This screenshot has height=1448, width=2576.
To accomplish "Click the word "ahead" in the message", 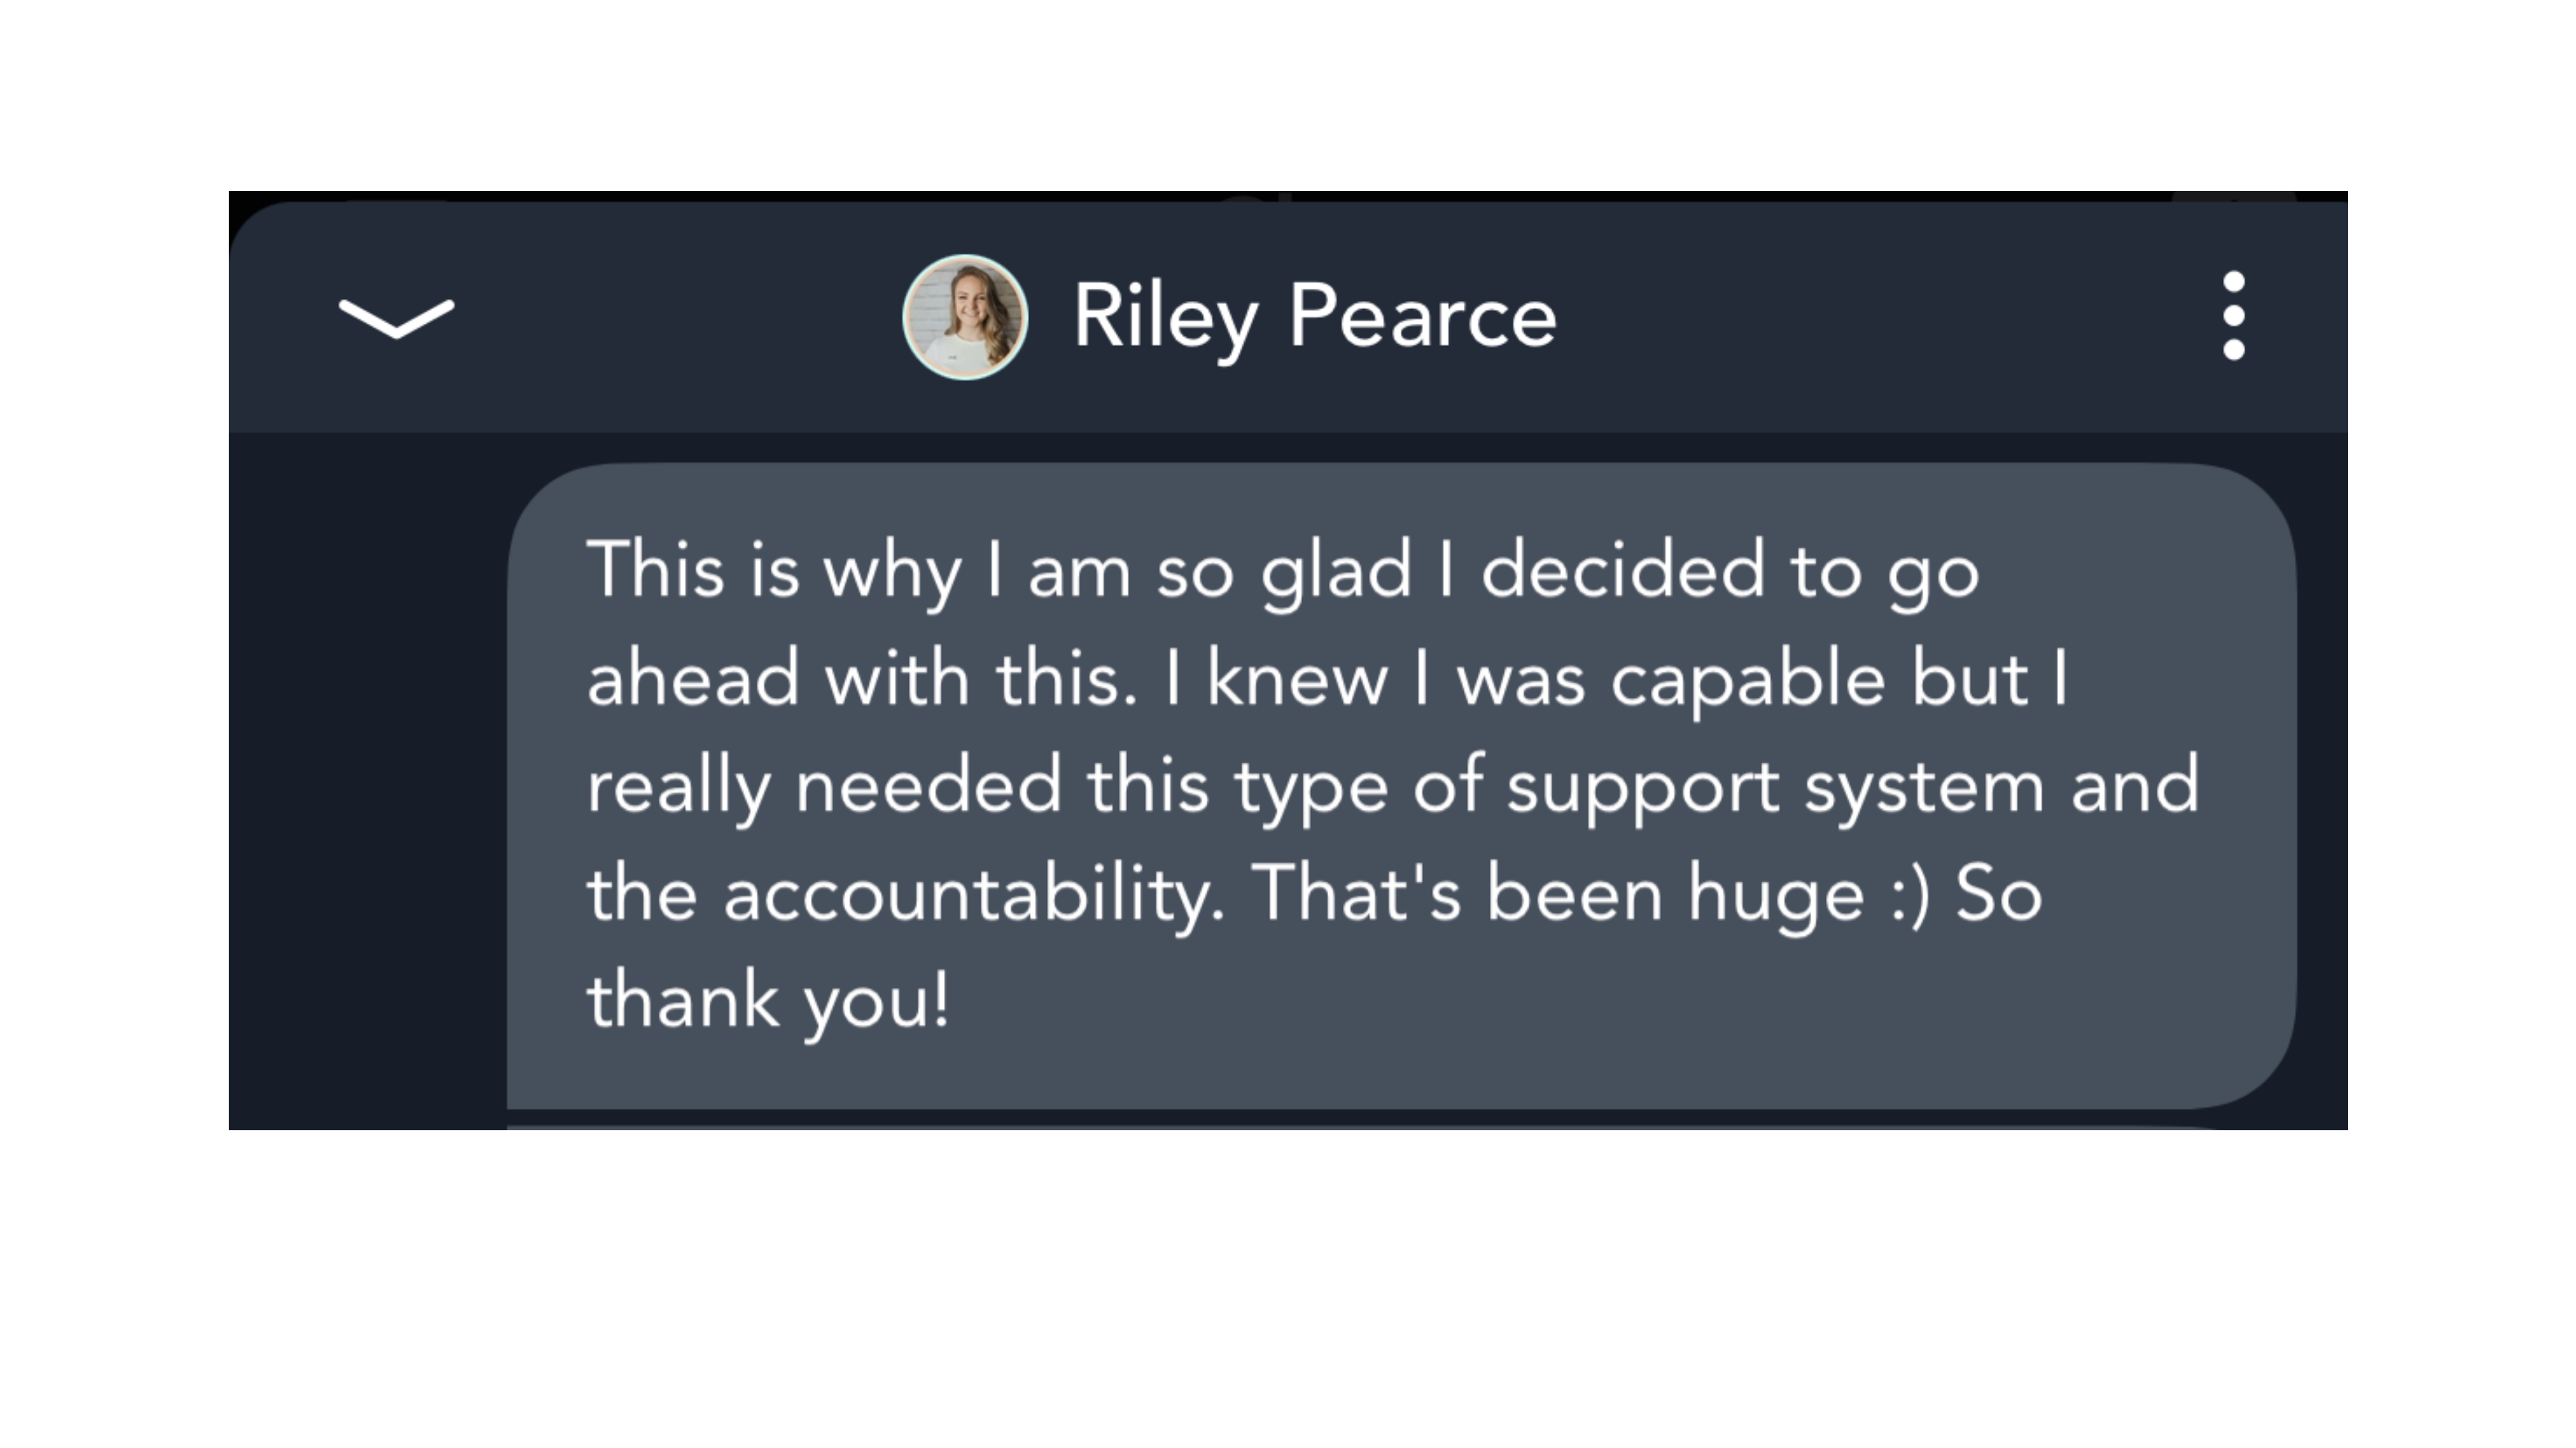I will pyautogui.click(x=693, y=680).
